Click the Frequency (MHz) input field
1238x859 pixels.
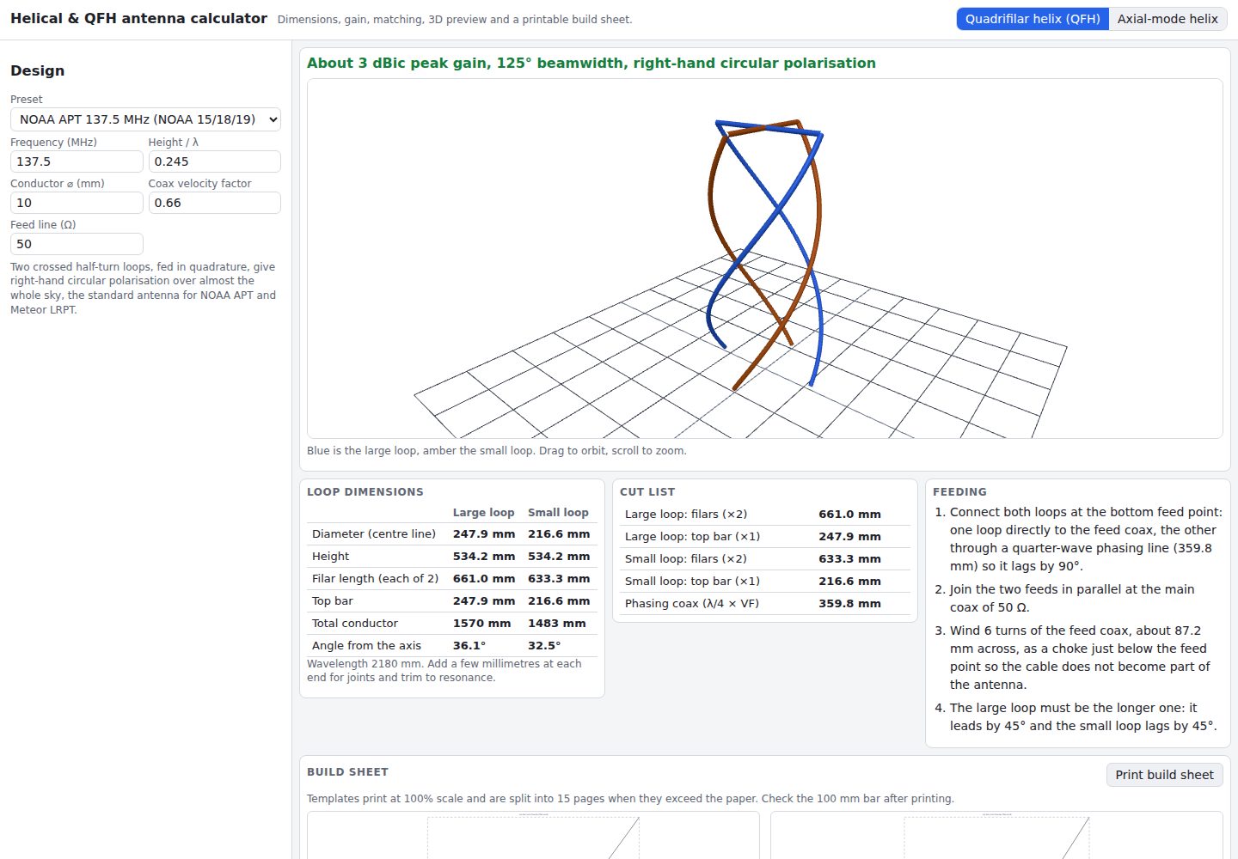tap(77, 161)
